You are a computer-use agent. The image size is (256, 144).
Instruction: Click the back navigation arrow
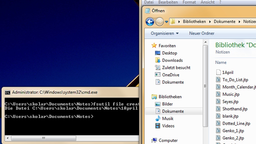[149, 22]
